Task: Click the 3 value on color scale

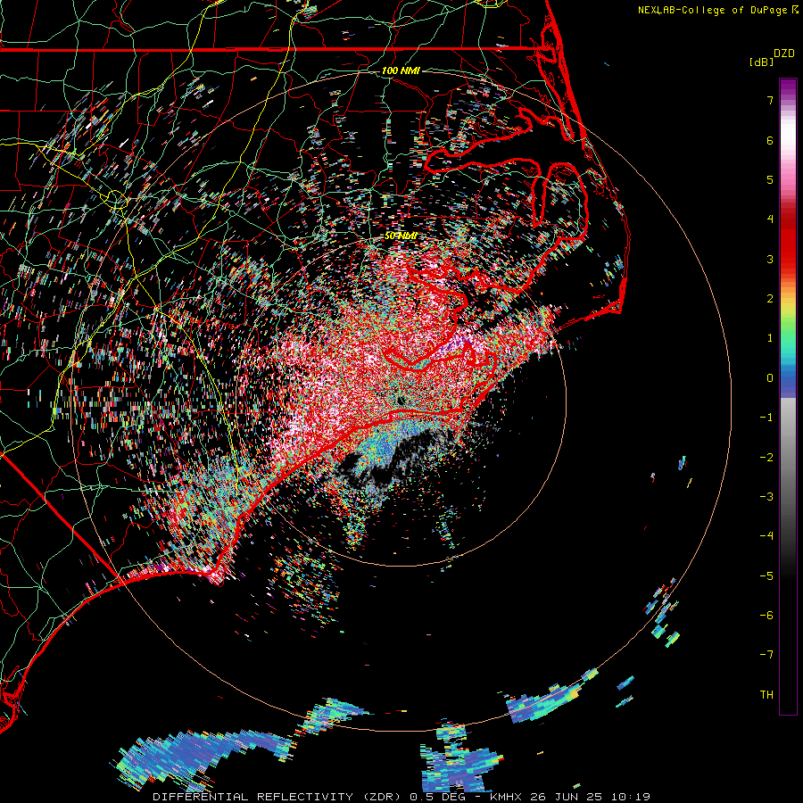Action: click(770, 259)
